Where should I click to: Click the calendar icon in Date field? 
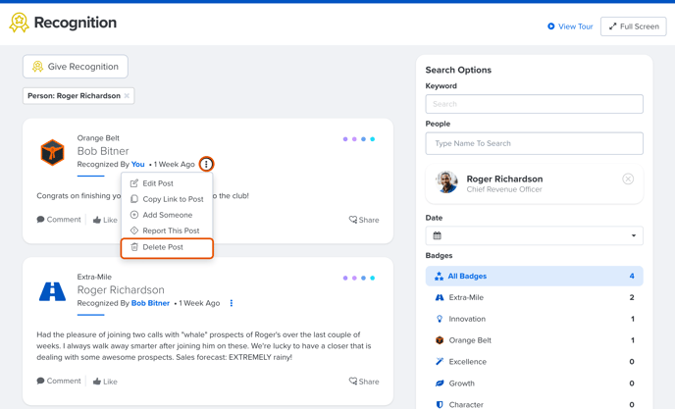pos(437,235)
